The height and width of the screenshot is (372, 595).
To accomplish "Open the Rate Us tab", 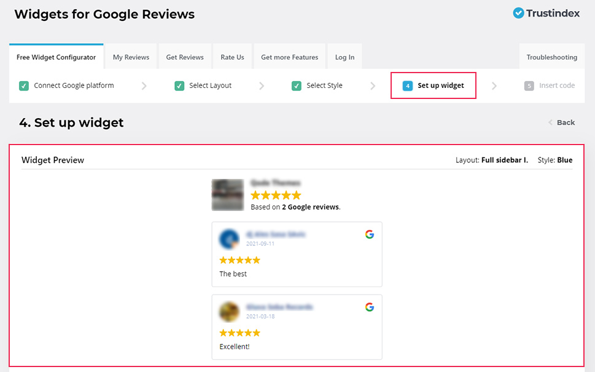I will 232,57.
